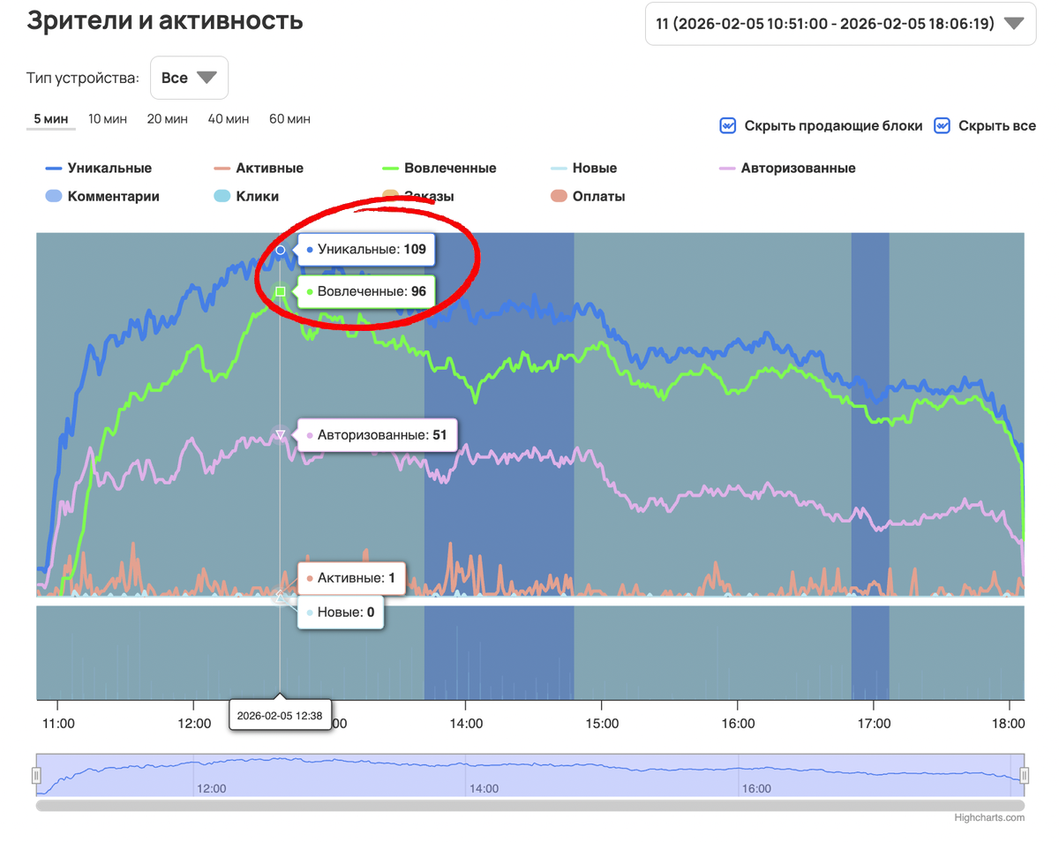
Task: Click the left handle of navigator range slider
Action: coord(37,776)
